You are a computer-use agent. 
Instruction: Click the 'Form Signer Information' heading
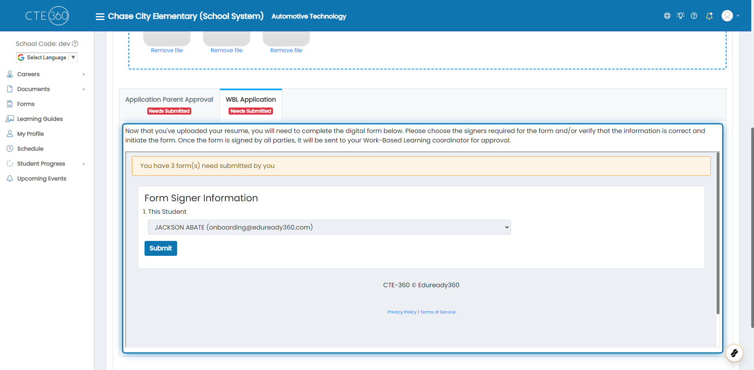pyautogui.click(x=201, y=198)
